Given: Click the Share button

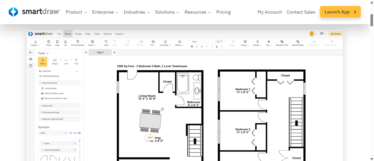Looking at the screenshot, I should tap(336, 33).
